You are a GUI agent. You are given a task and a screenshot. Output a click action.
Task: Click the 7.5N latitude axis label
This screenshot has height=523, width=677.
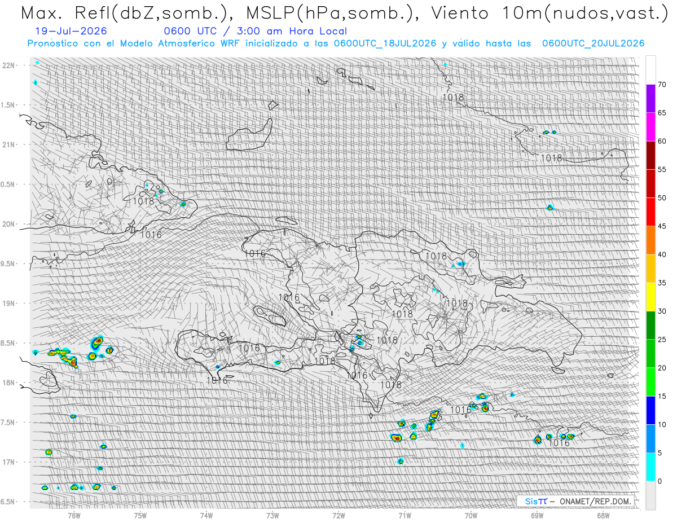click(7, 423)
